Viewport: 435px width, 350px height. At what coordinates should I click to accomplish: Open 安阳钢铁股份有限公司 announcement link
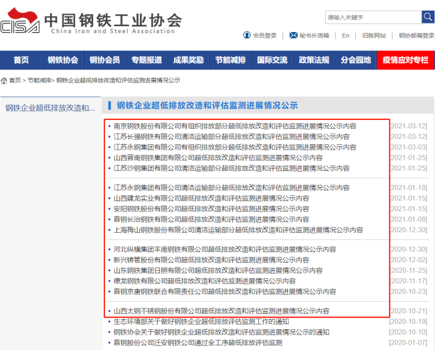pyautogui.click(x=211, y=209)
